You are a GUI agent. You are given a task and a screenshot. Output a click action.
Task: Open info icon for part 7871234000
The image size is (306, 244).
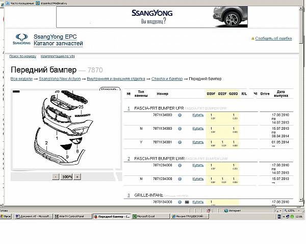(x=180, y=165)
